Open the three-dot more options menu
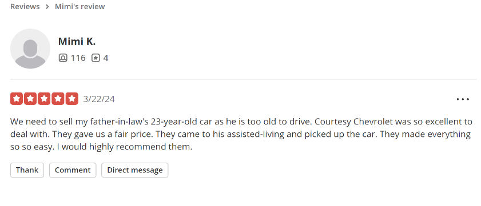Image resolution: width=481 pixels, height=206 pixels. click(x=463, y=99)
